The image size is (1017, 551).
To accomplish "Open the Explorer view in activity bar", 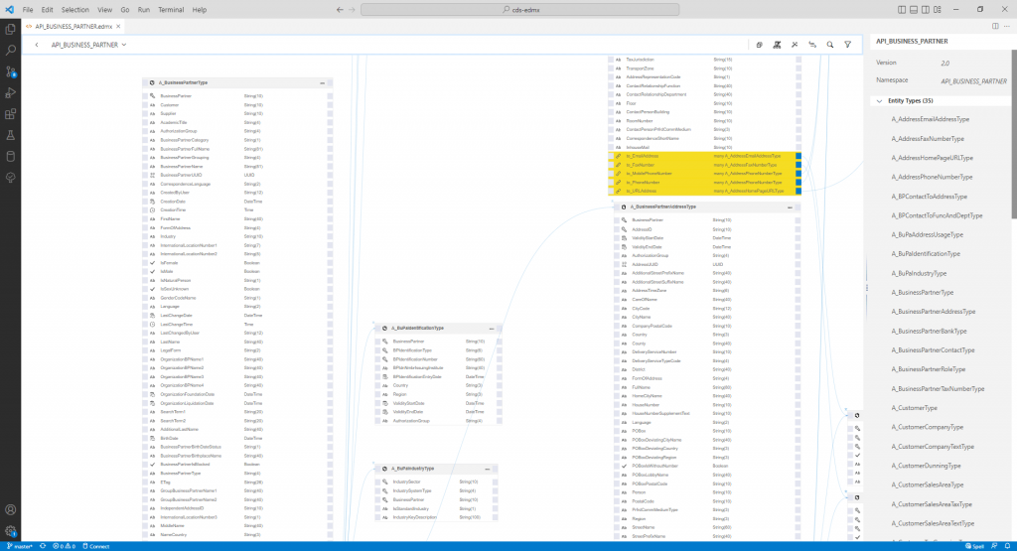I will pos(10,29).
